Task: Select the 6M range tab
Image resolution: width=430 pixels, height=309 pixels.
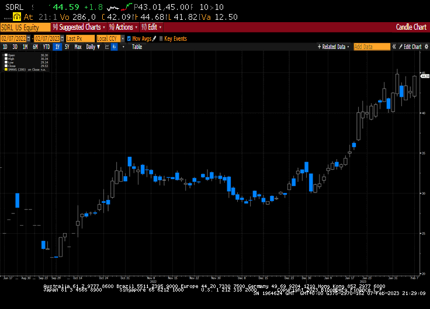Action: click(x=35, y=47)
